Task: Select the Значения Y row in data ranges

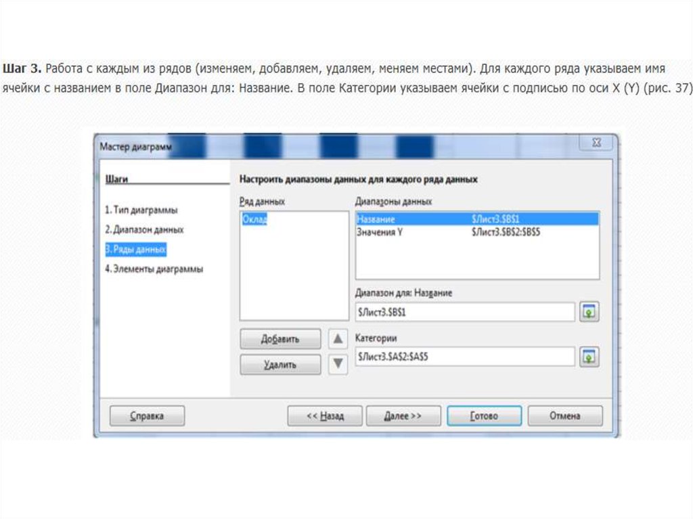Action: pyautogui.click(x=476, y=232)
